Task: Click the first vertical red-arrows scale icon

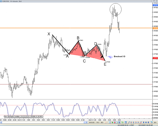Action: click(136, 122)
